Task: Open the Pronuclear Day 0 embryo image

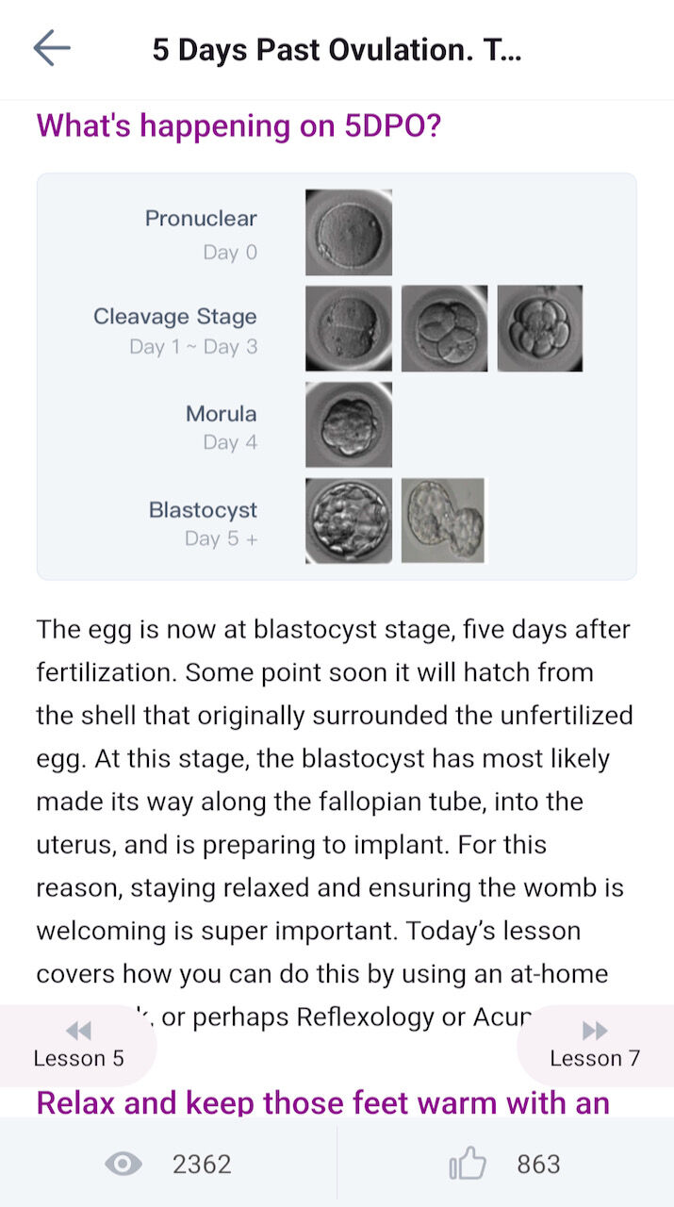Action: 349,232
